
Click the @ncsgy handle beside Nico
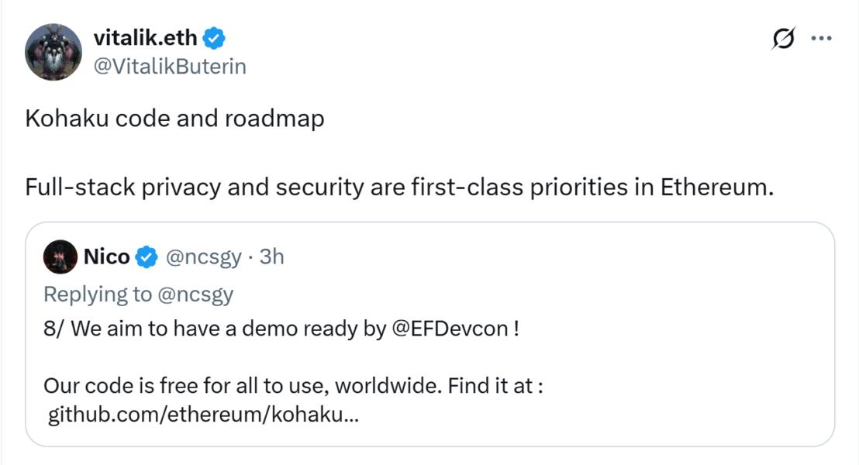[x=204, y=257]
